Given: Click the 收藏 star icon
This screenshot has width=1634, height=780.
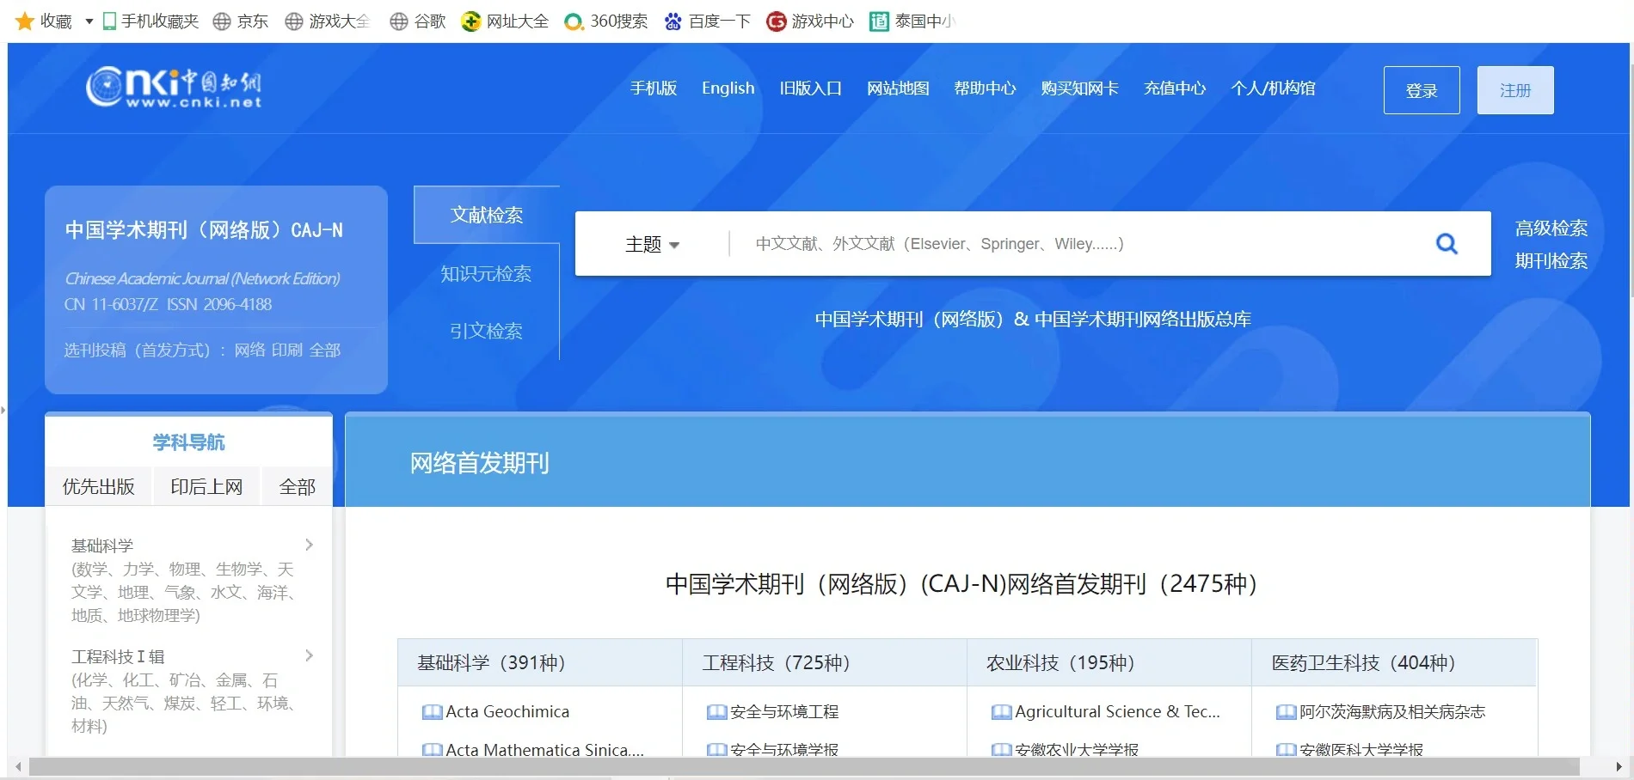Looking at the screenshot, I should tap(24, 21).
